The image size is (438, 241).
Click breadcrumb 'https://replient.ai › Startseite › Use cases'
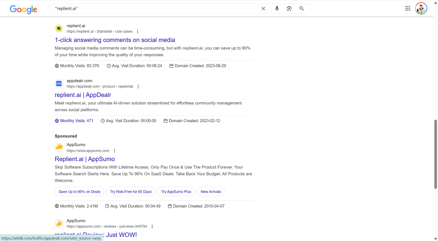(x=99, y=32)
